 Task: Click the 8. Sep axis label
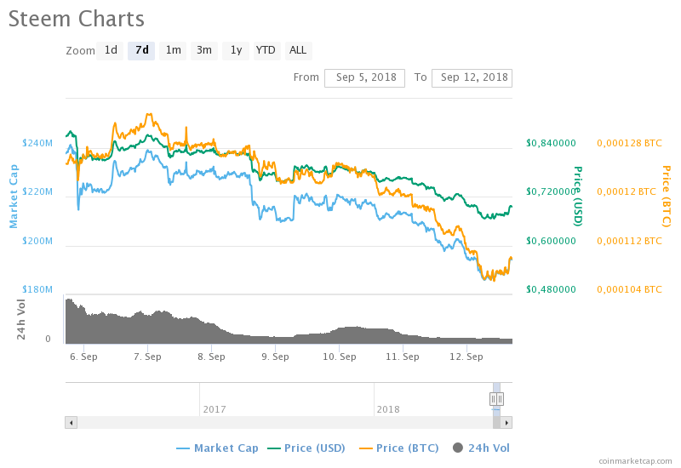tap(211, 357)
